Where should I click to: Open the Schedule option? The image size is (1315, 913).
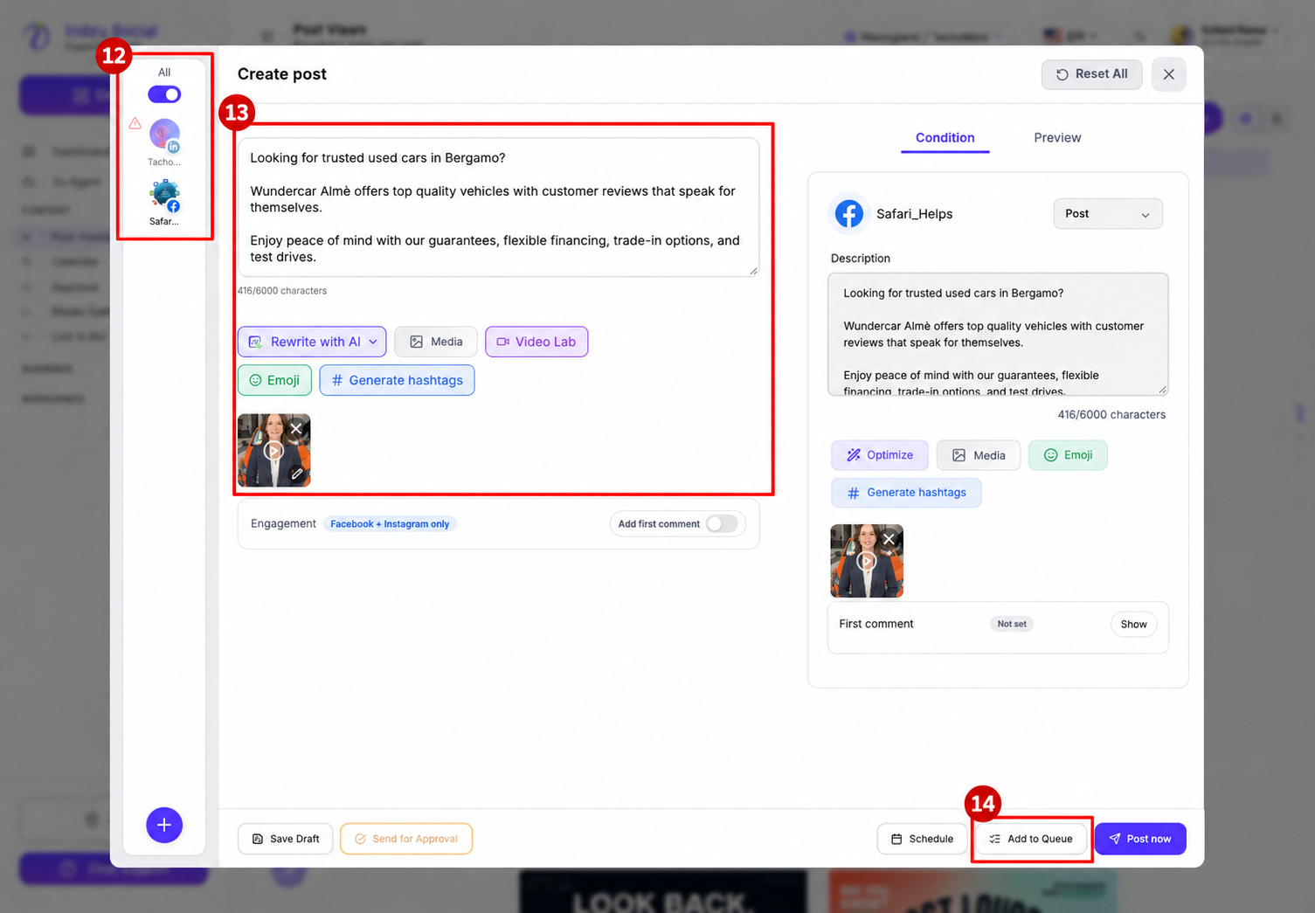tap(922, 839)
